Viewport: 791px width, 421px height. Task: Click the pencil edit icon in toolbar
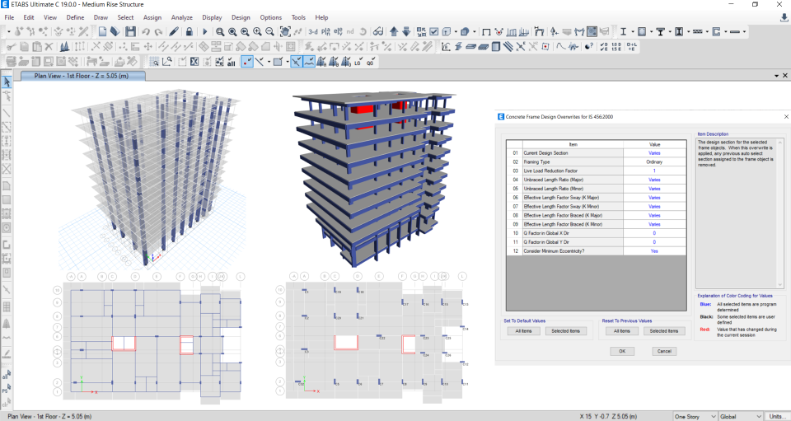(175, 31)
